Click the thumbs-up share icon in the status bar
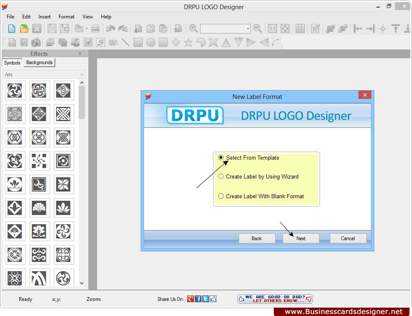 213,299
